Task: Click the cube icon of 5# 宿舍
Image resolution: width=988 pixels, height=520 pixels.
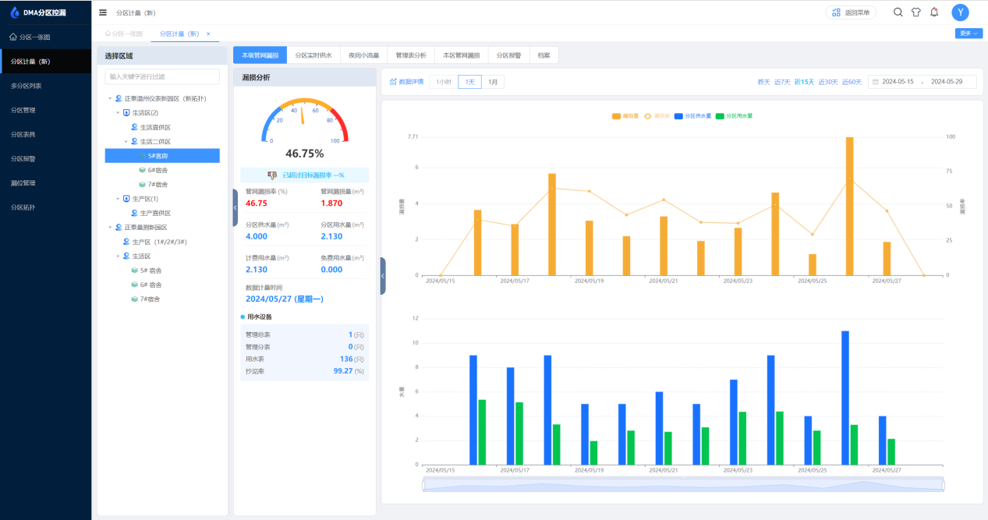Action: (x=134, y=271)
